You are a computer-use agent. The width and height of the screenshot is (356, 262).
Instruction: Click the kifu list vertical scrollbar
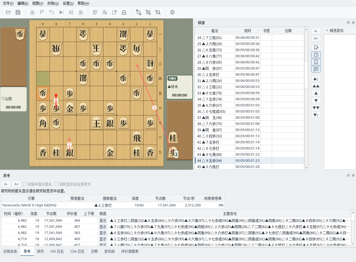pos(306,75)
